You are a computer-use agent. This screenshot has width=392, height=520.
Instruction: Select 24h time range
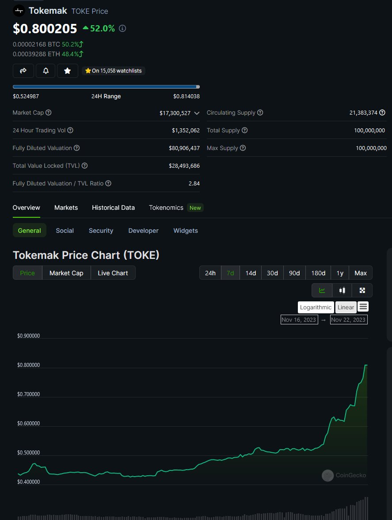(210, 273)
